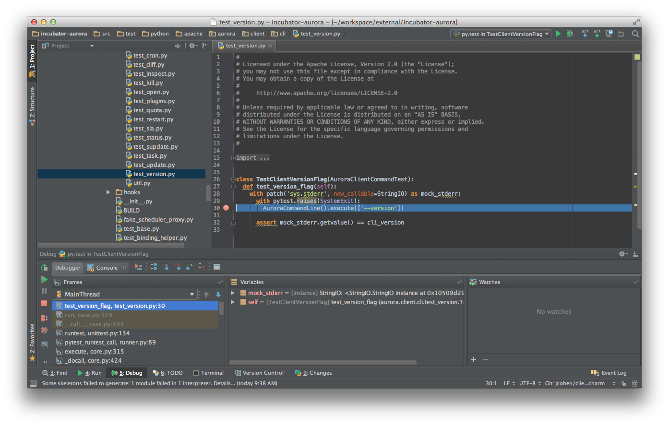
Task: Open the MainThread frames dropdown
Action: point(191,294)
